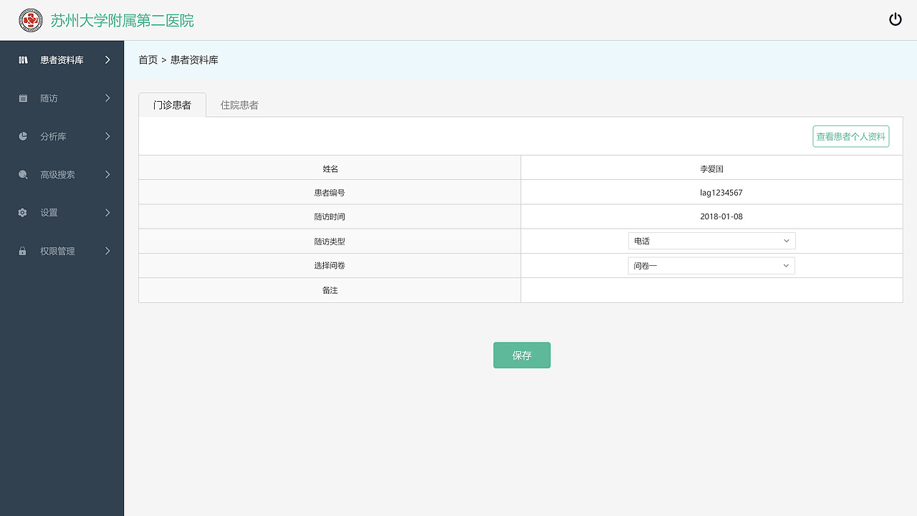The image size is (917, 516).
Task: Click the 苏州大学附属第二医院 header title
Action: point(123,21)
